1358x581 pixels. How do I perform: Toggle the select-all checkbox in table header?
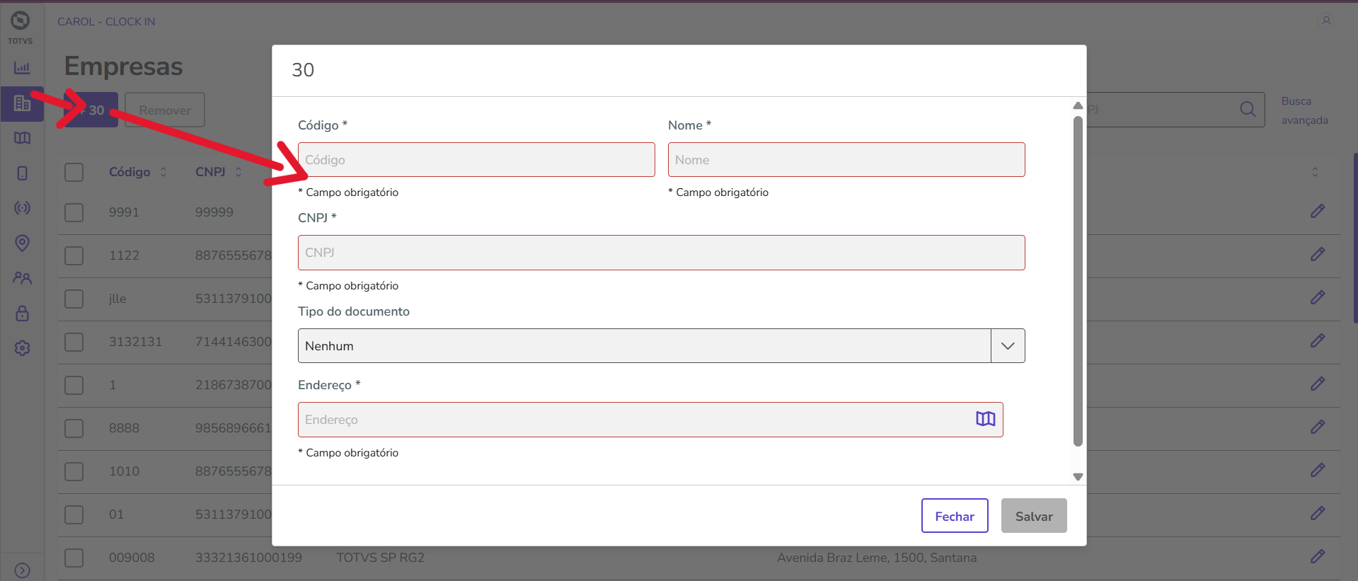coord(74,172)
